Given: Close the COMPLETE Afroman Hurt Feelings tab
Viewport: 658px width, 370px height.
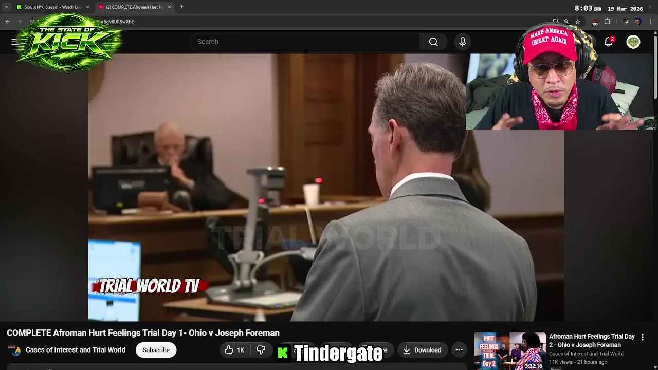Looking at the screenshot, I should (x=169, y=7).
